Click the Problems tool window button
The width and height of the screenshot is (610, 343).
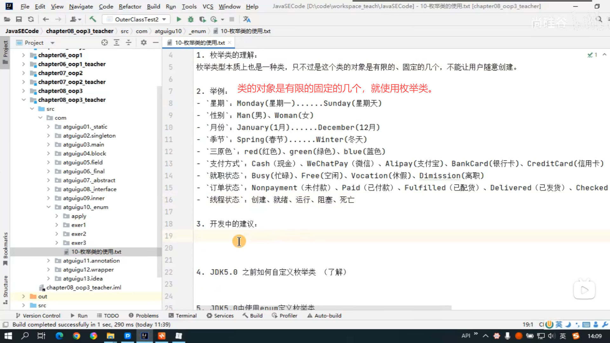[144, 316]
